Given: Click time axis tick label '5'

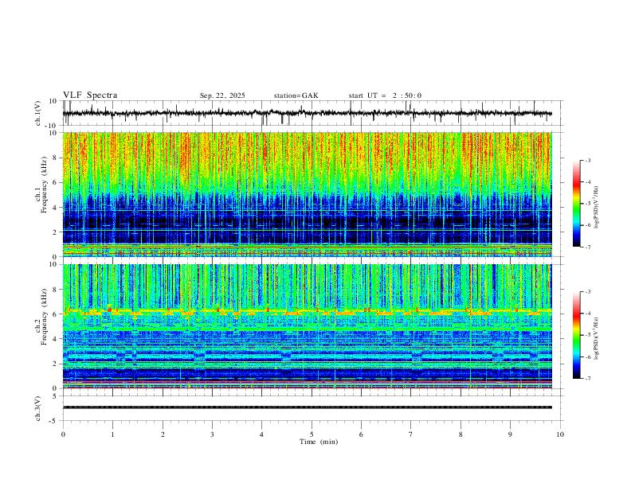Looking at the screenshot, I should click(312, 434).
